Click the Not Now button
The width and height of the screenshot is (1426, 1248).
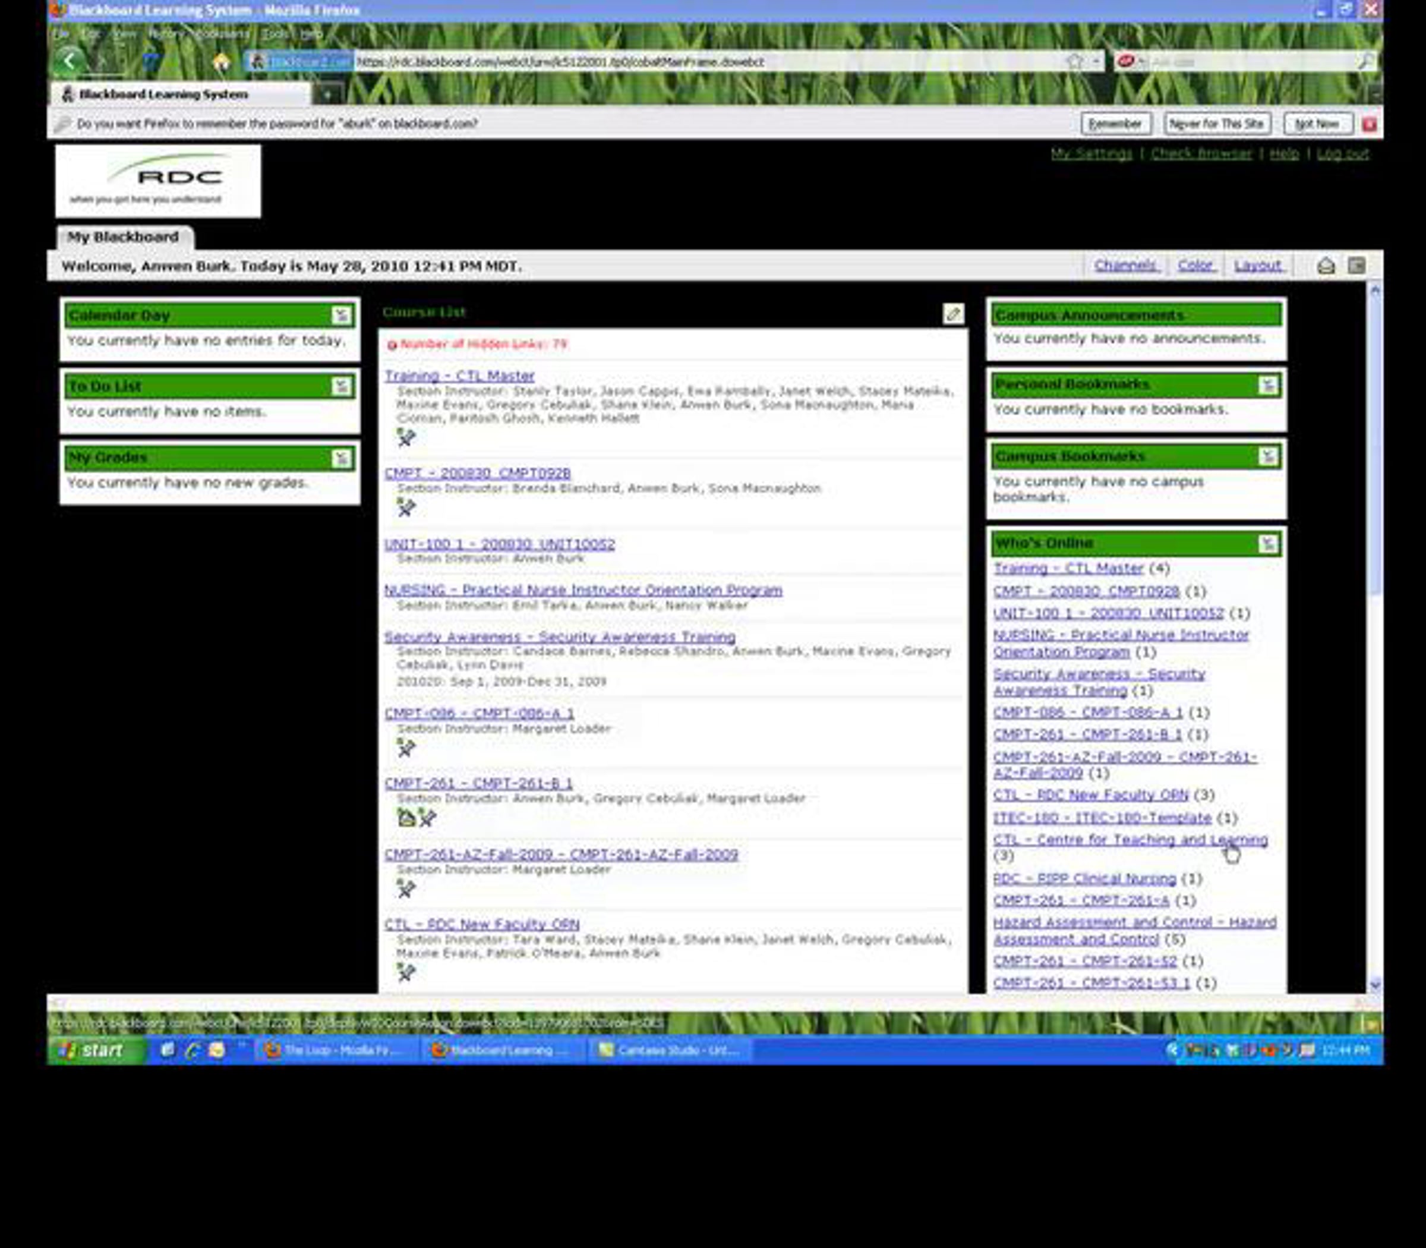(1317, 124)
